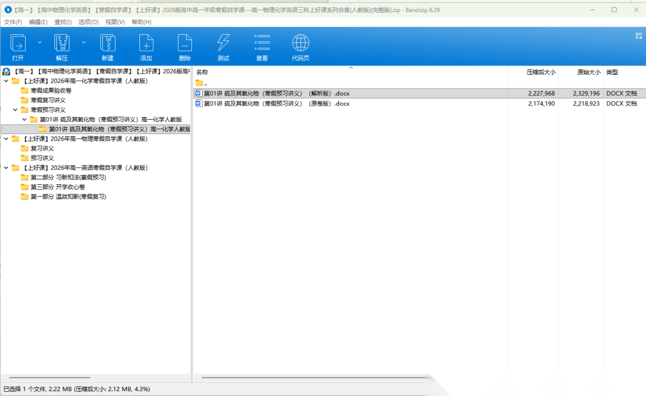Select the 寒假成果验收卷 folder in tree
The image size is (646, 396).
pyautogui.click(x=51, y=91)
